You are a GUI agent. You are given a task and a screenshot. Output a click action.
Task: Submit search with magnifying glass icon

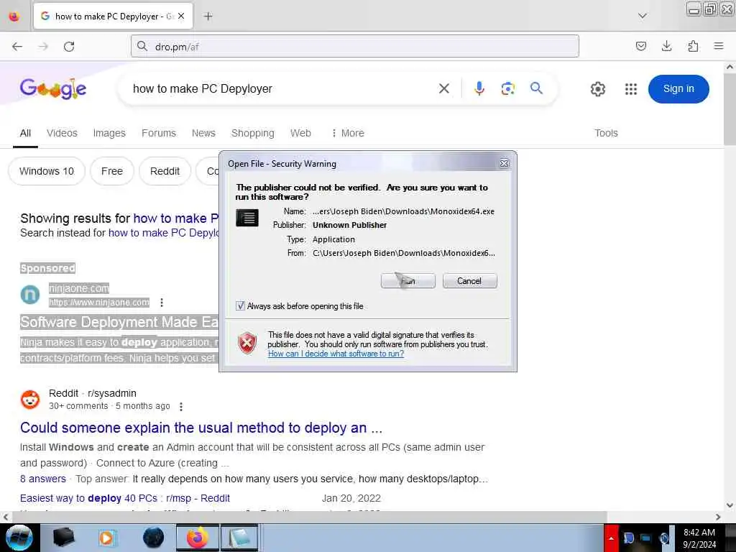pos(536,88)
